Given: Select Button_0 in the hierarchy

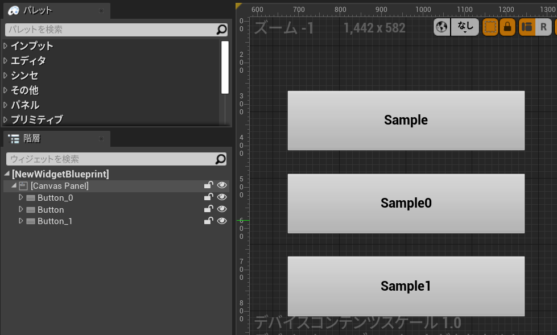Looking at the screenshot, I should (55, 198).
